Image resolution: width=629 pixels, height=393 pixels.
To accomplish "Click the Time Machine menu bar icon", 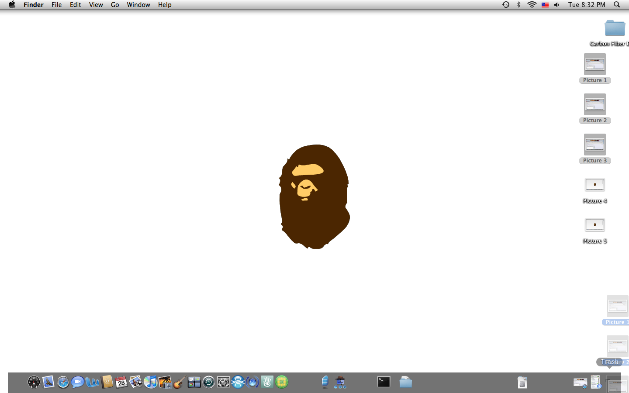I will 506,5.
